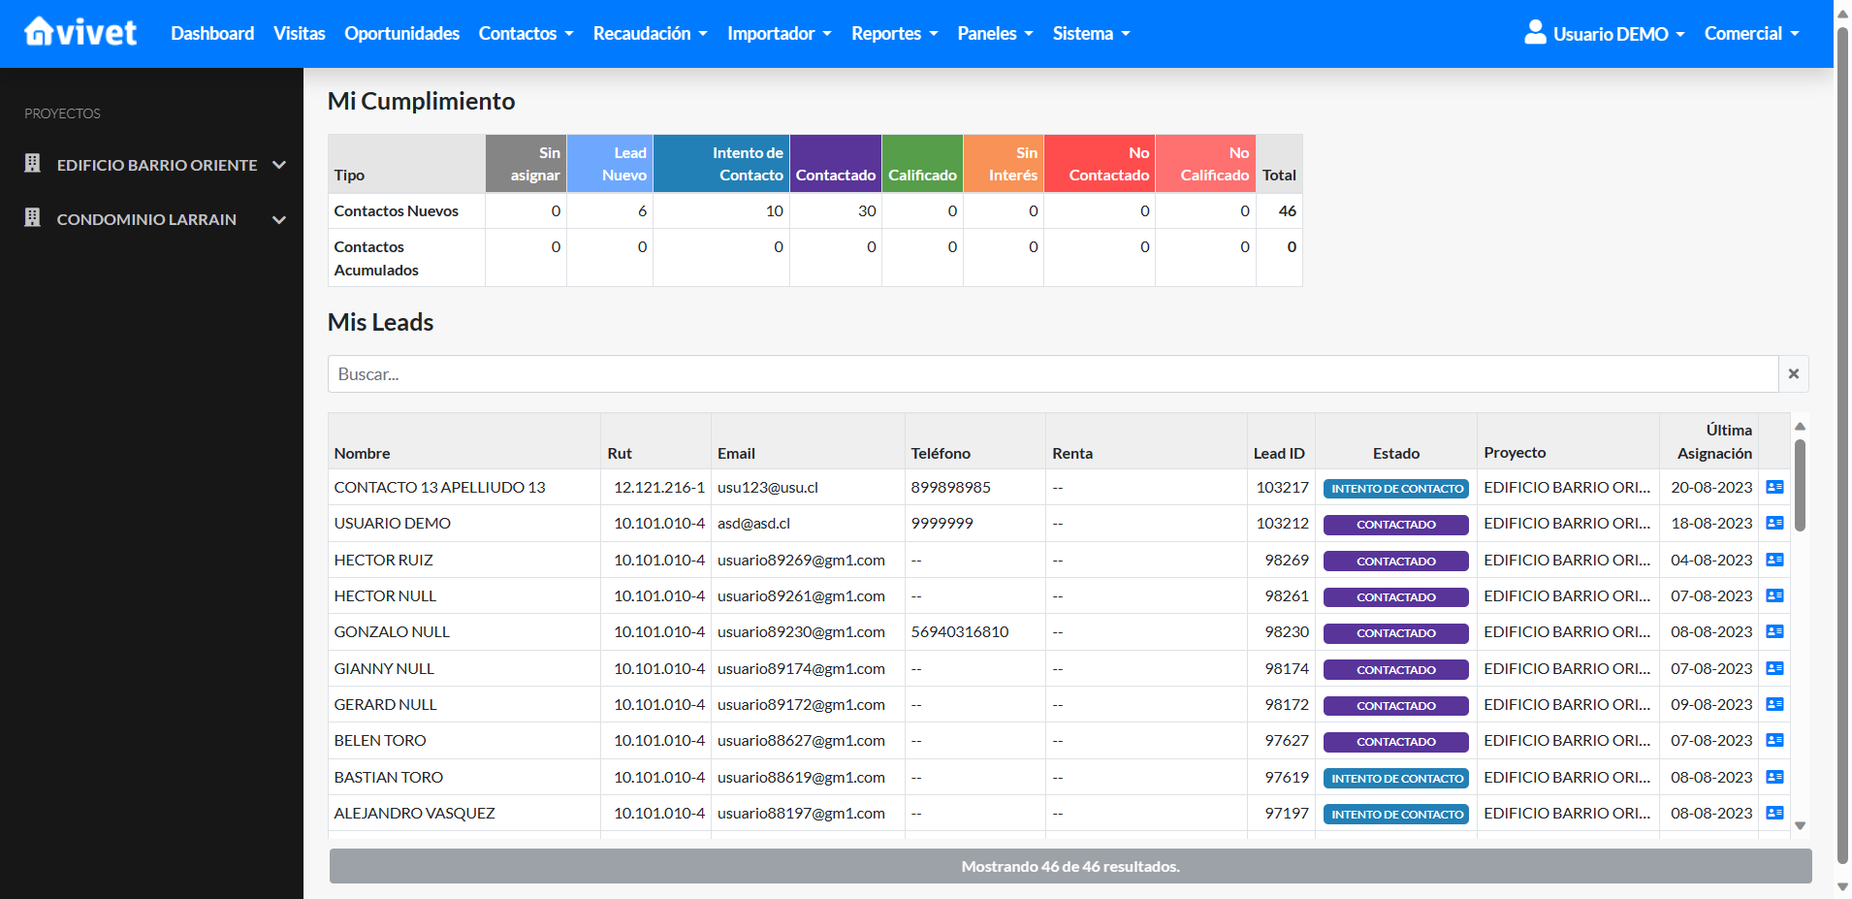Click CONTACTADO status badge for USUARIO DEMO
The image size is (1852, 899).
point(1395,525)
